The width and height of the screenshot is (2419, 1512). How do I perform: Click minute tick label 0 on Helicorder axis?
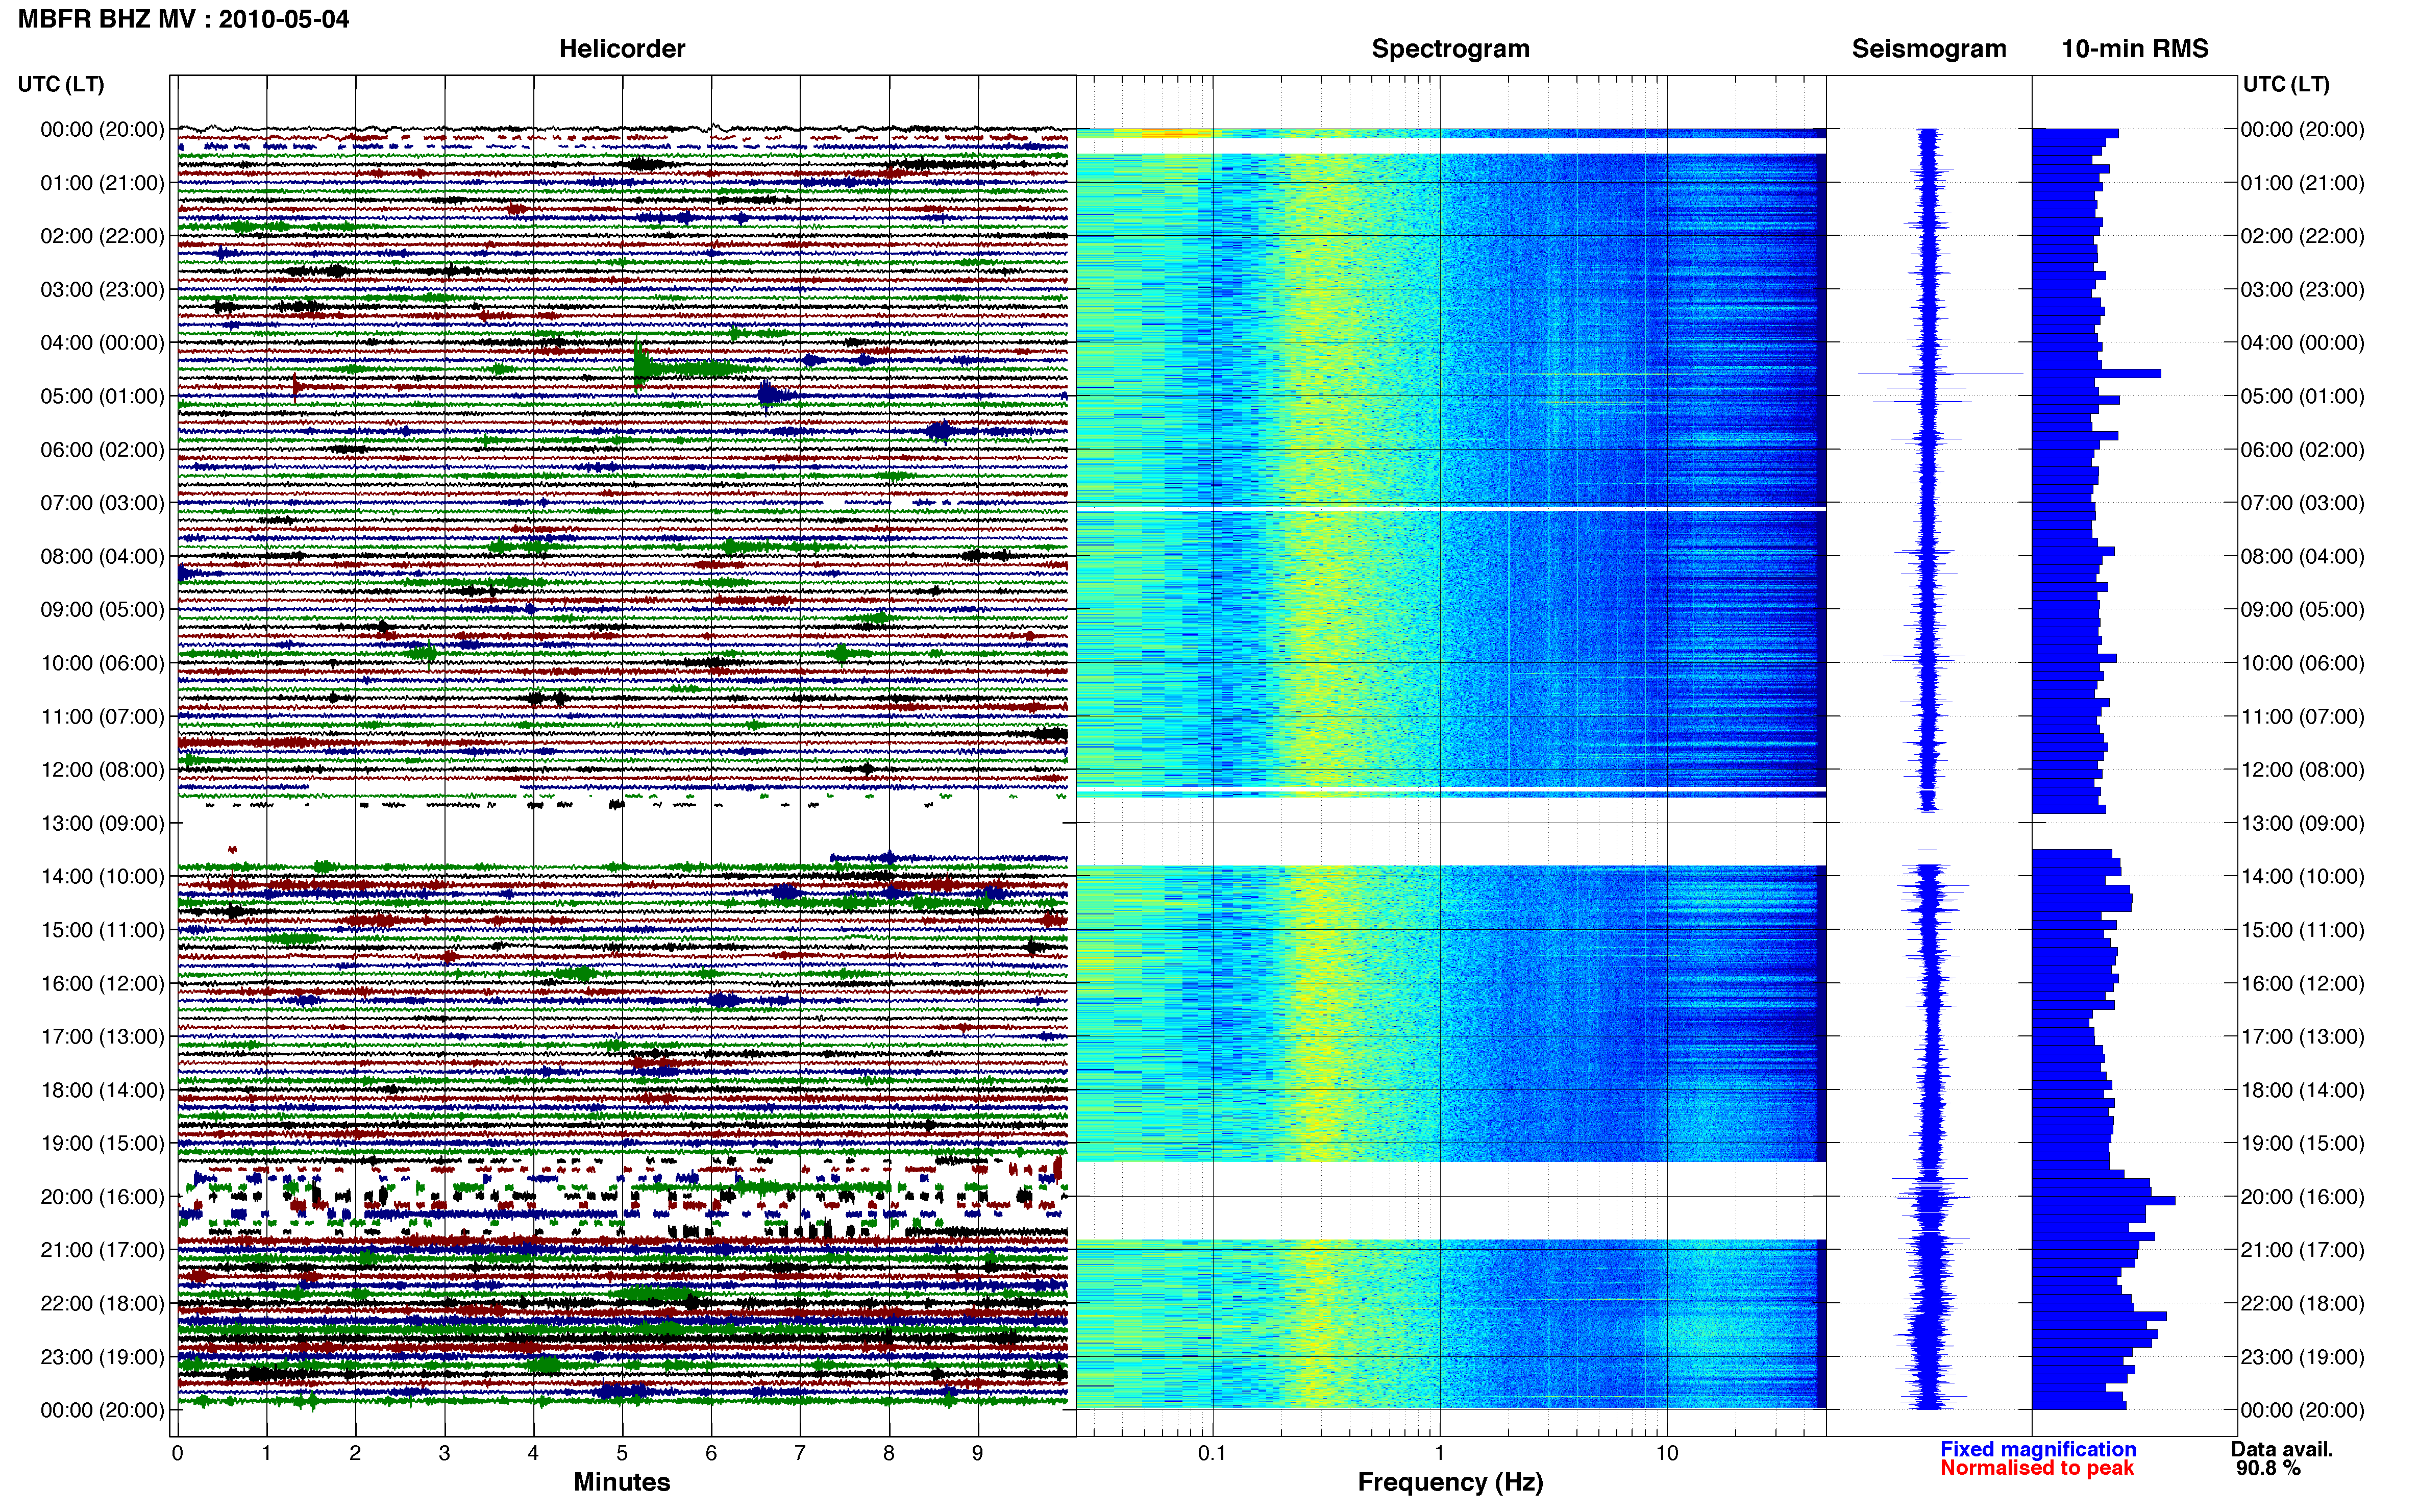pyautogui.click(x=178, y=1454)
